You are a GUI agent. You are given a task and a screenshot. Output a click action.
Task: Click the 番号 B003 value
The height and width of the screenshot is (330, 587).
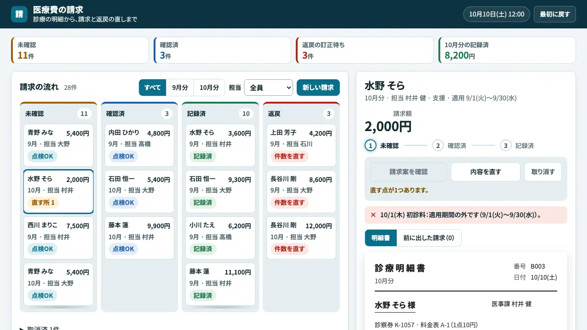(x=538, y=266)
